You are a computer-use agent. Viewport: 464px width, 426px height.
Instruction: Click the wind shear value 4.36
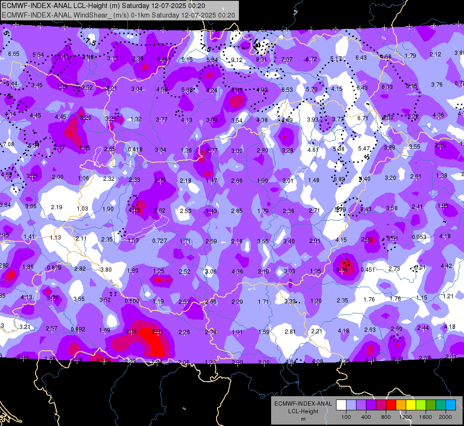coord(237,271)
